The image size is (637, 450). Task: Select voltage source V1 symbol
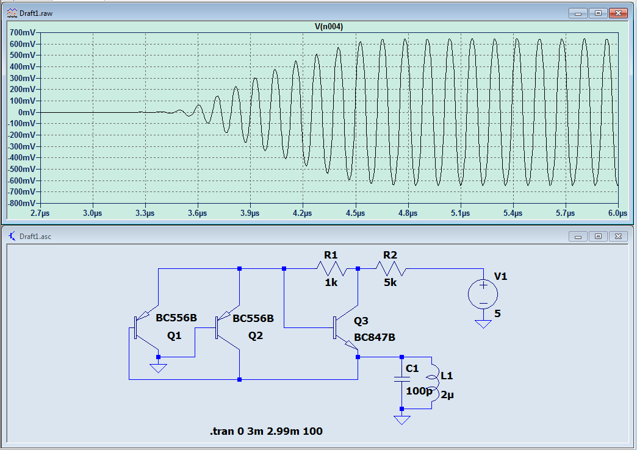tap(483, 295)
